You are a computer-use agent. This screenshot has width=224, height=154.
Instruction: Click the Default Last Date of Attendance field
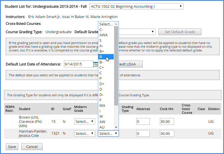[x=78, y=64]
